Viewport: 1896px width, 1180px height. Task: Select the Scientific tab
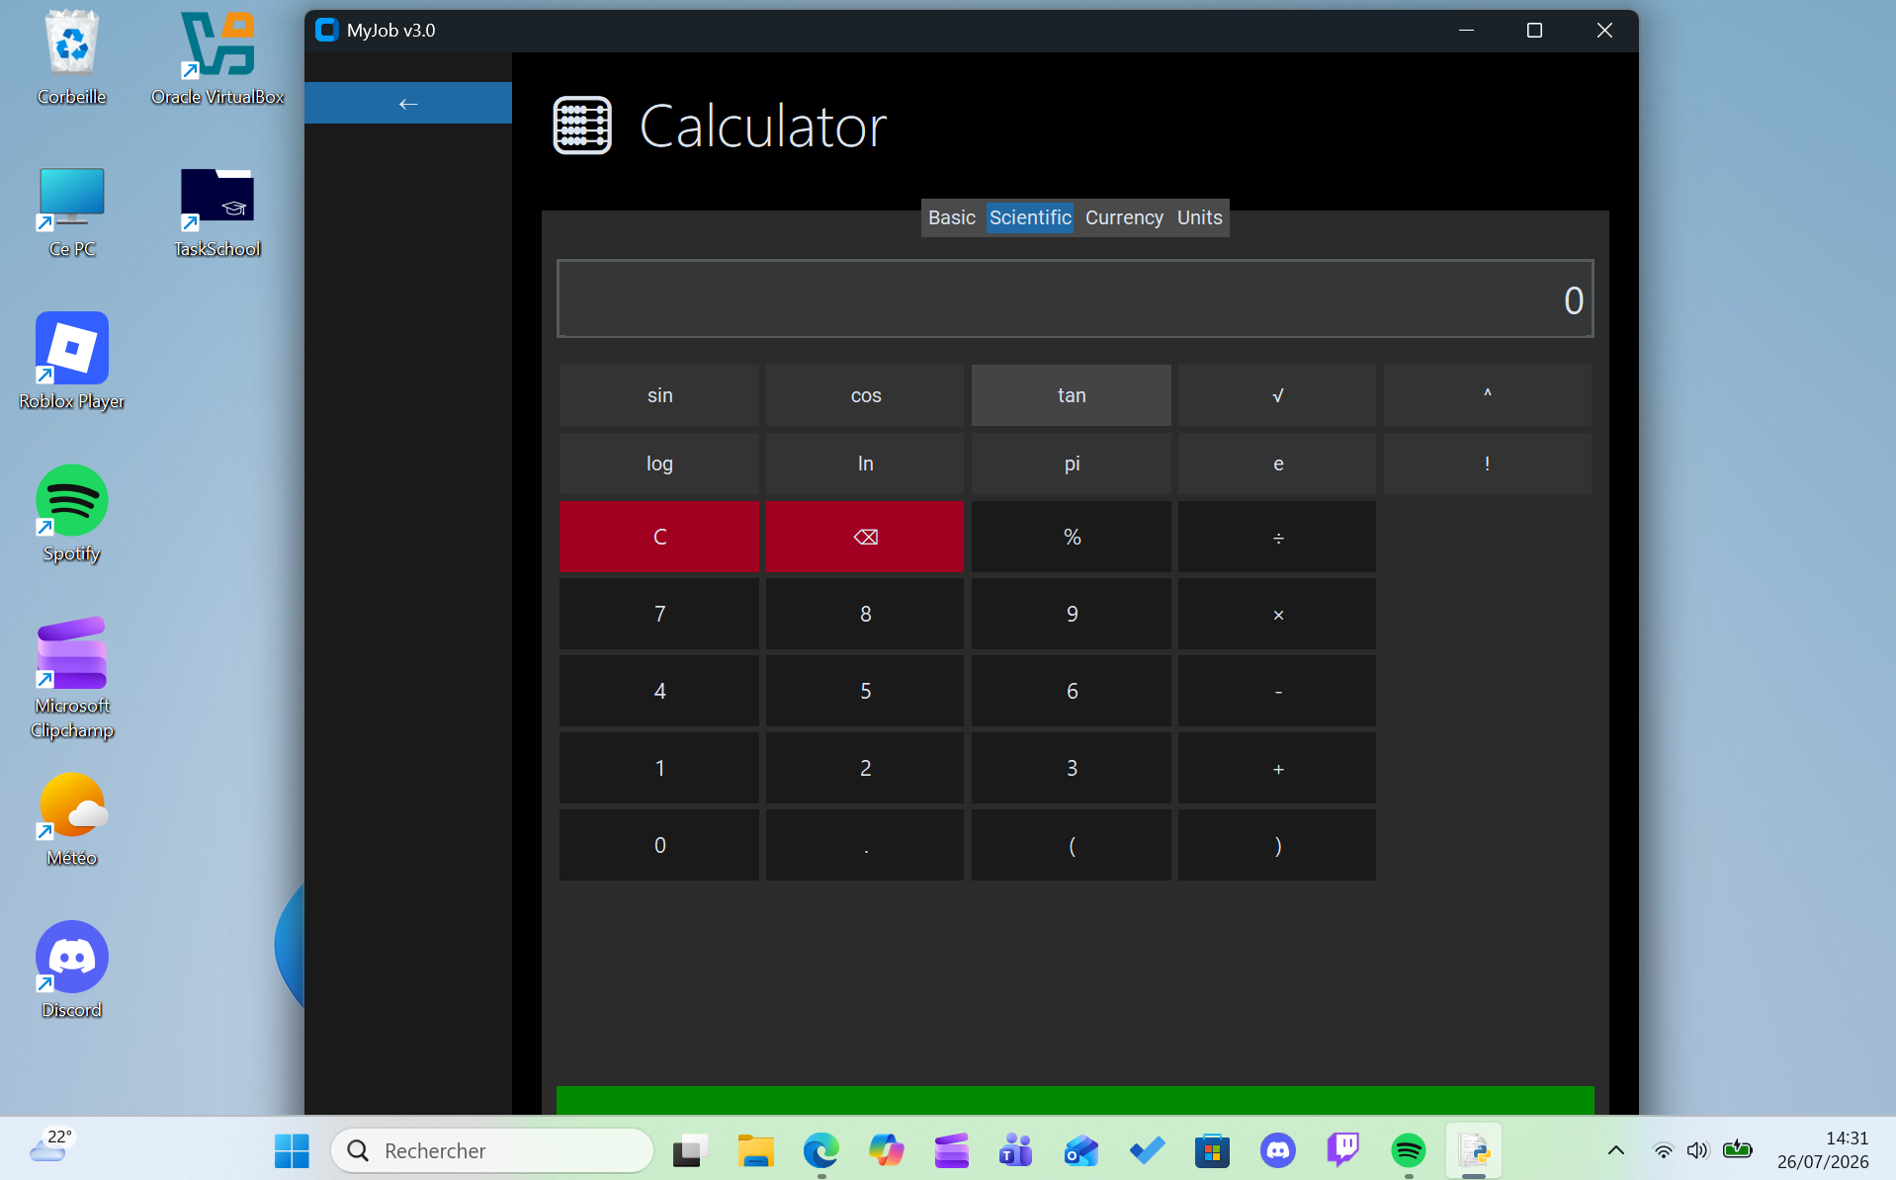(1030, 217)
